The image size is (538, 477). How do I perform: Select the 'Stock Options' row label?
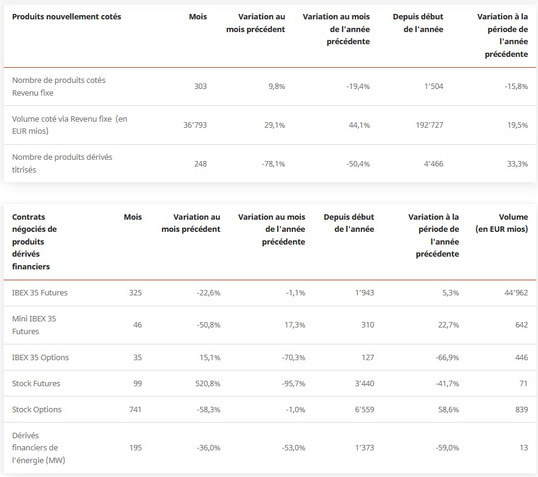pos(37,409)
